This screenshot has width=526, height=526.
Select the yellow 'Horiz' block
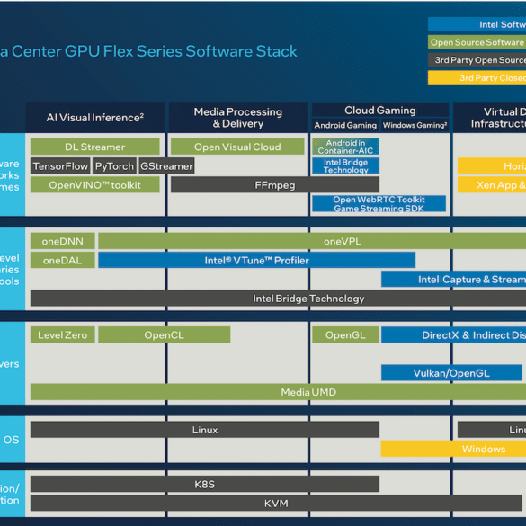492,165
